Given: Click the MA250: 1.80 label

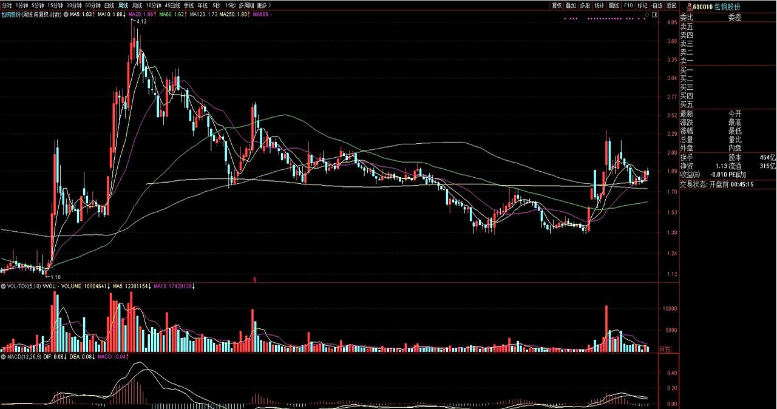Looking at the screenshot, I should [234, 13].
